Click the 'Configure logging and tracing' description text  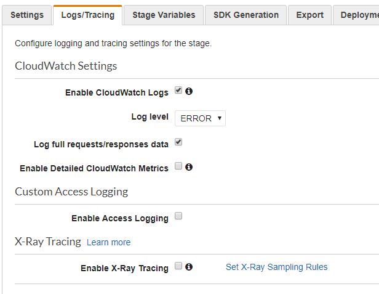tap(113, 44)
